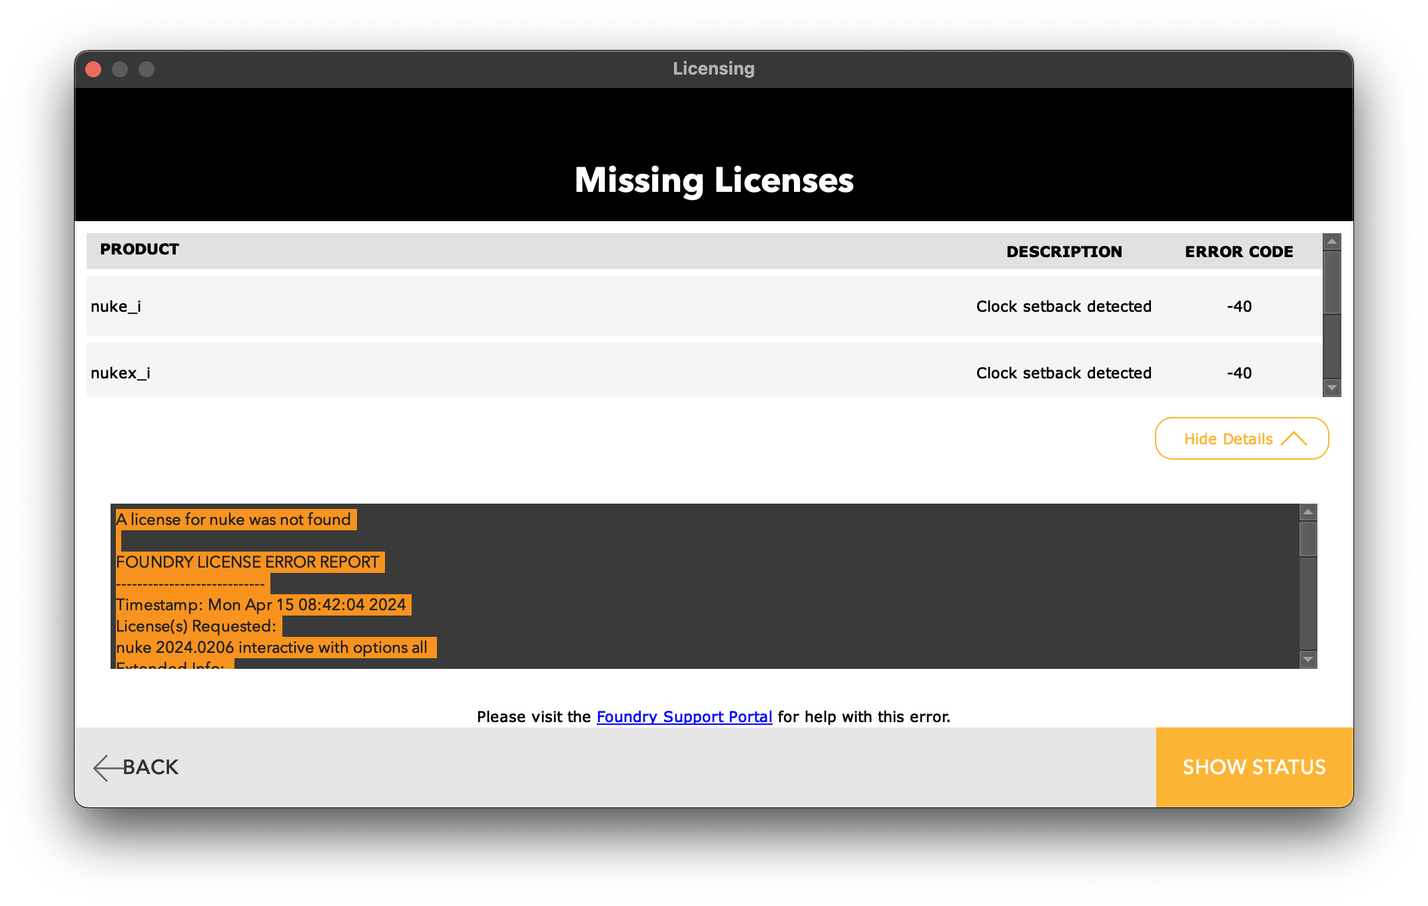
Task: Click the PRODUCT column header
Action: 139,249
